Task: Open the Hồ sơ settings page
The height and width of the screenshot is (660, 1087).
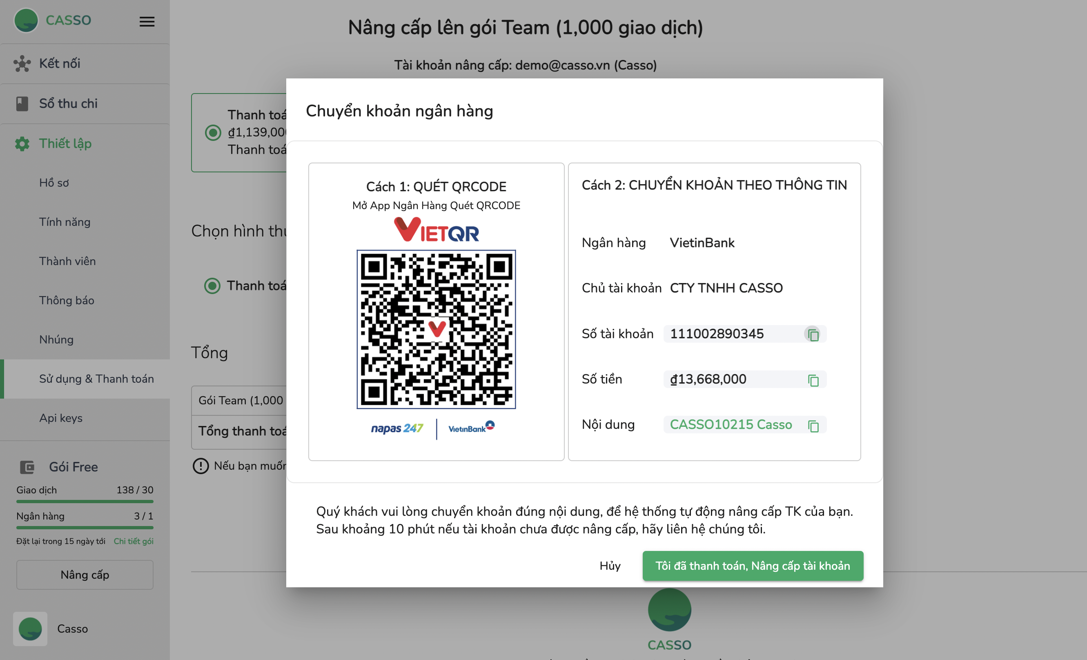Action: (54, 183)
